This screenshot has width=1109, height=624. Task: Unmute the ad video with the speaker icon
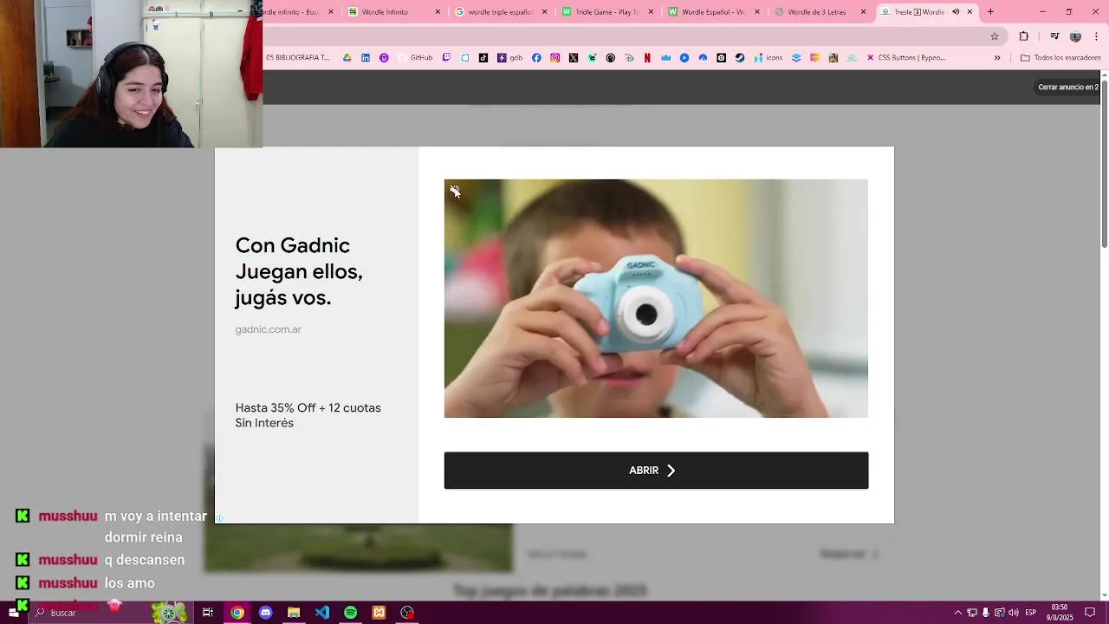click(x=455, y=192)
